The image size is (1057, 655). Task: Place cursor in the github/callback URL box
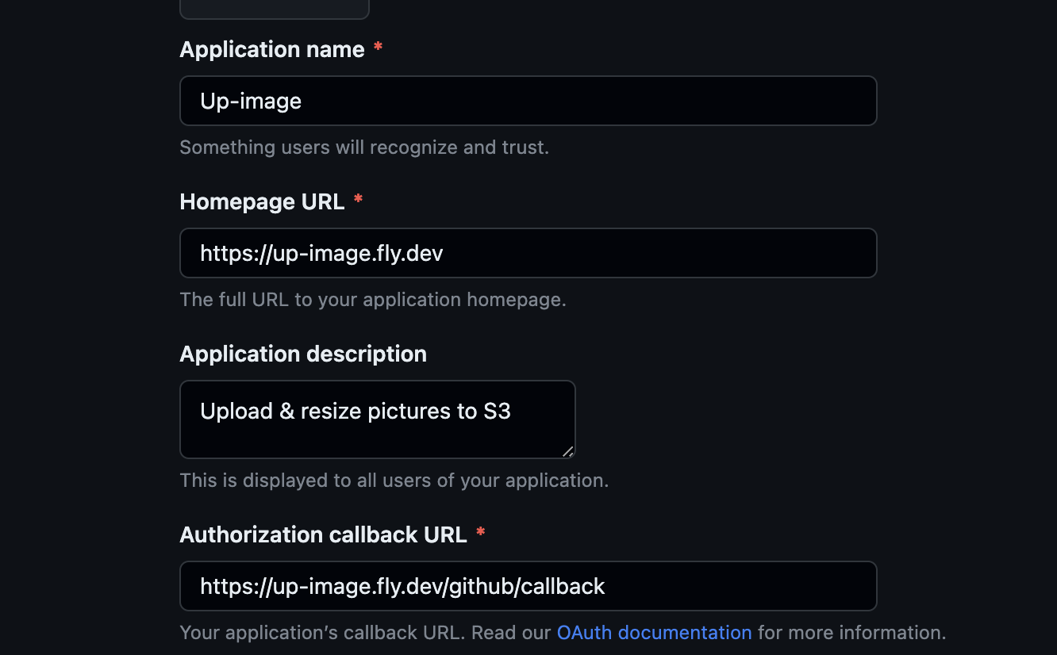pyautogui.click(x=403, y=586)
